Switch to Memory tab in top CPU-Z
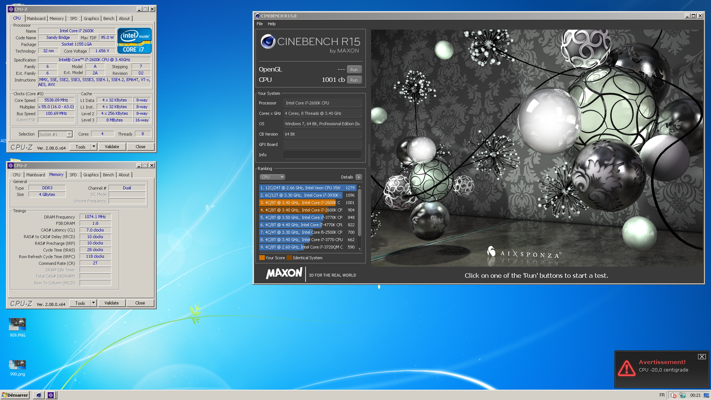Screen dimensions: 711x400 point(57,19)
